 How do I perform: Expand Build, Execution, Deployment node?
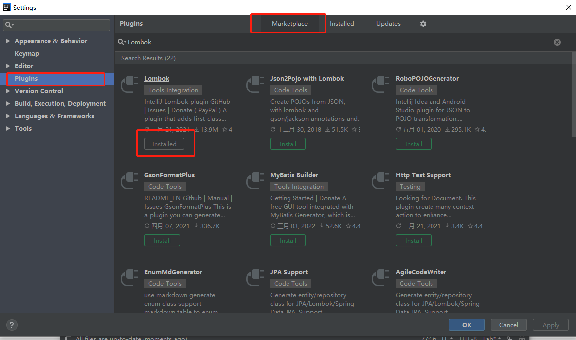click(8, 104)
